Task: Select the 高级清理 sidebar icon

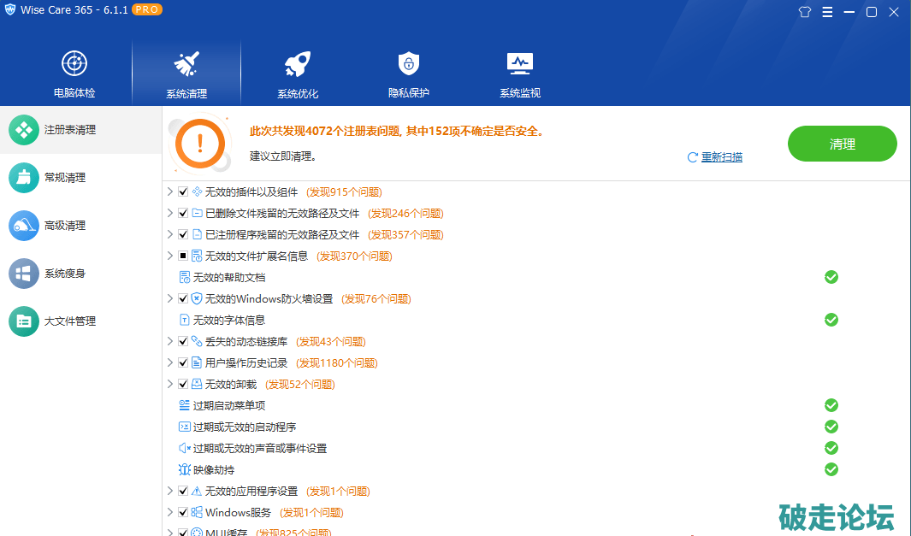Action: point(24,226)
